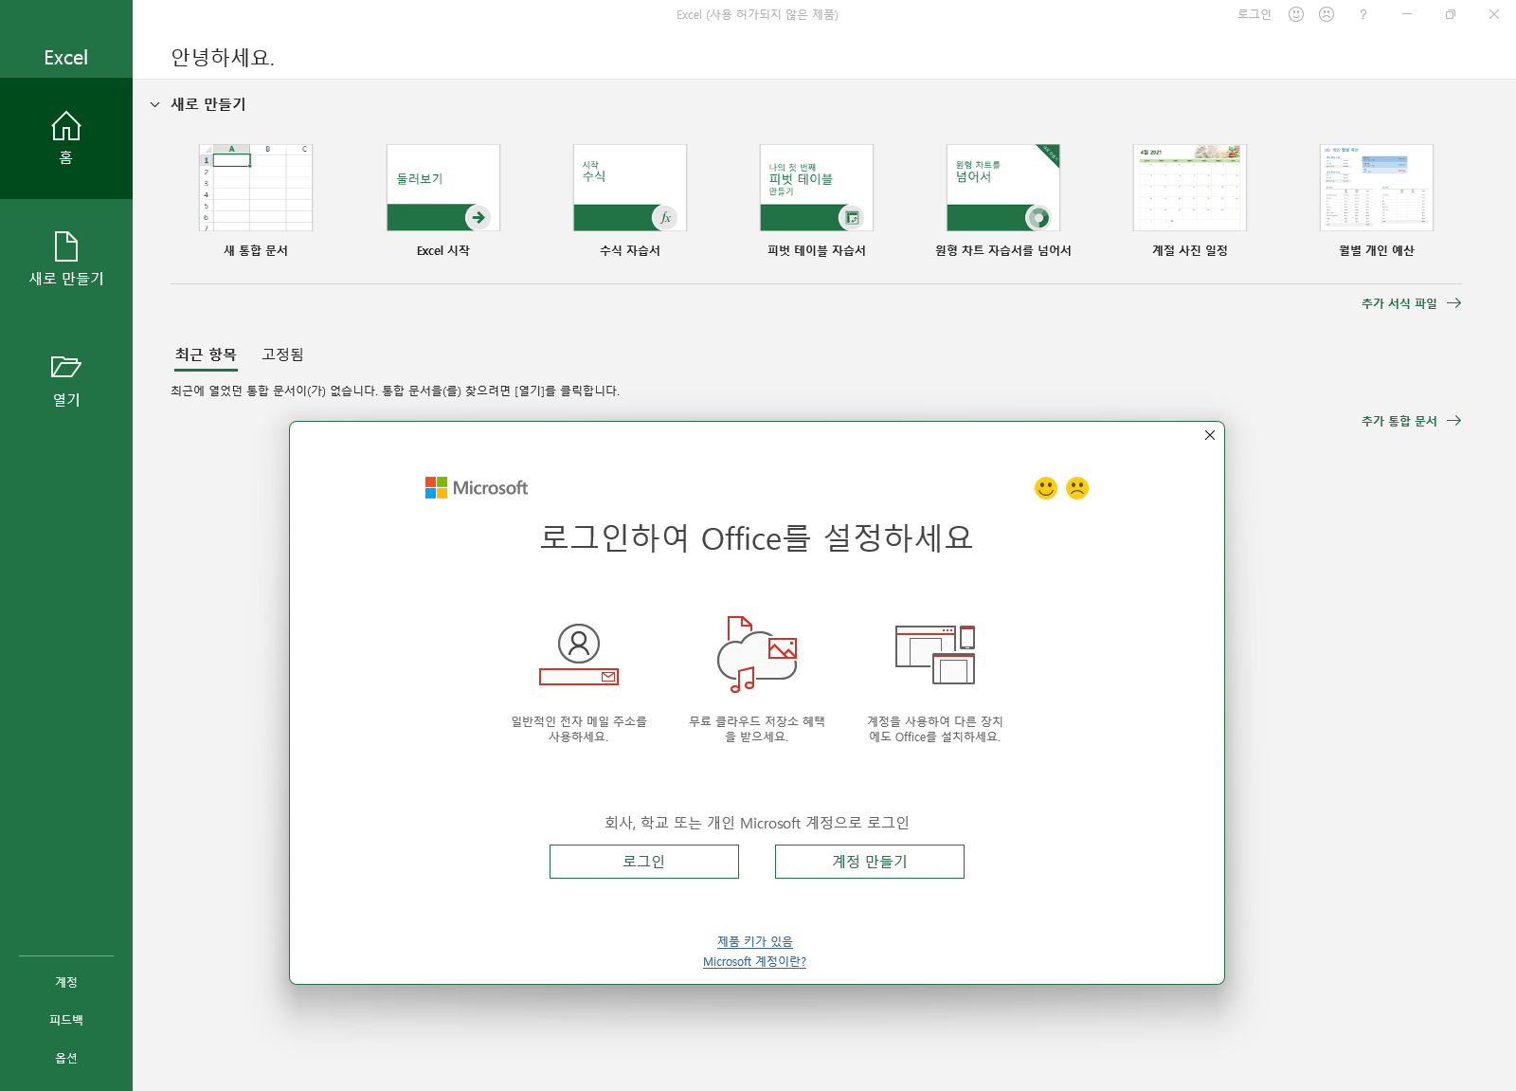This screenshot has width=1516, height=1091.
Task: Minimize the Excel window
Action: pyautogui.click(x=1407, y=14)
